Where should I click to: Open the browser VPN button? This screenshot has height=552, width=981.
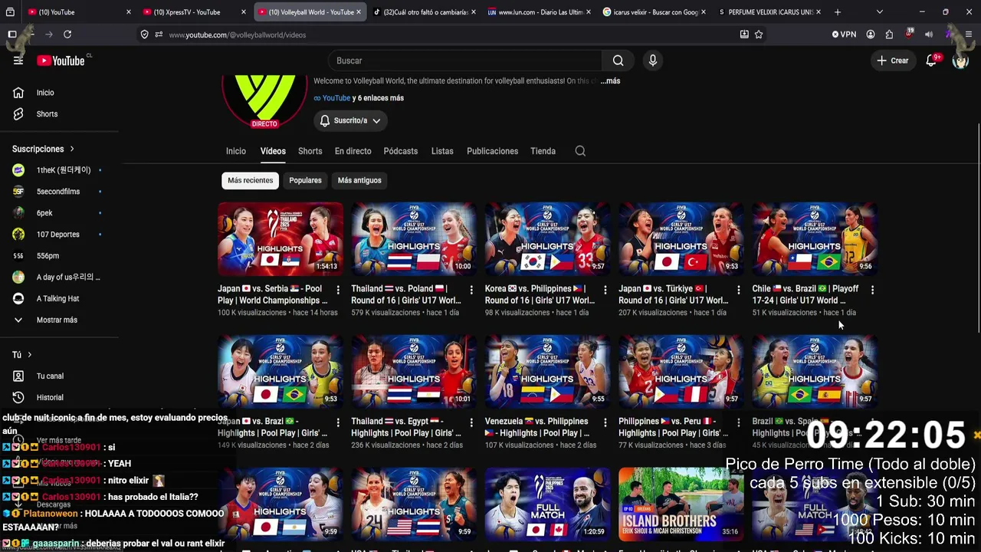pyautogui.click(x=844, y=34)
